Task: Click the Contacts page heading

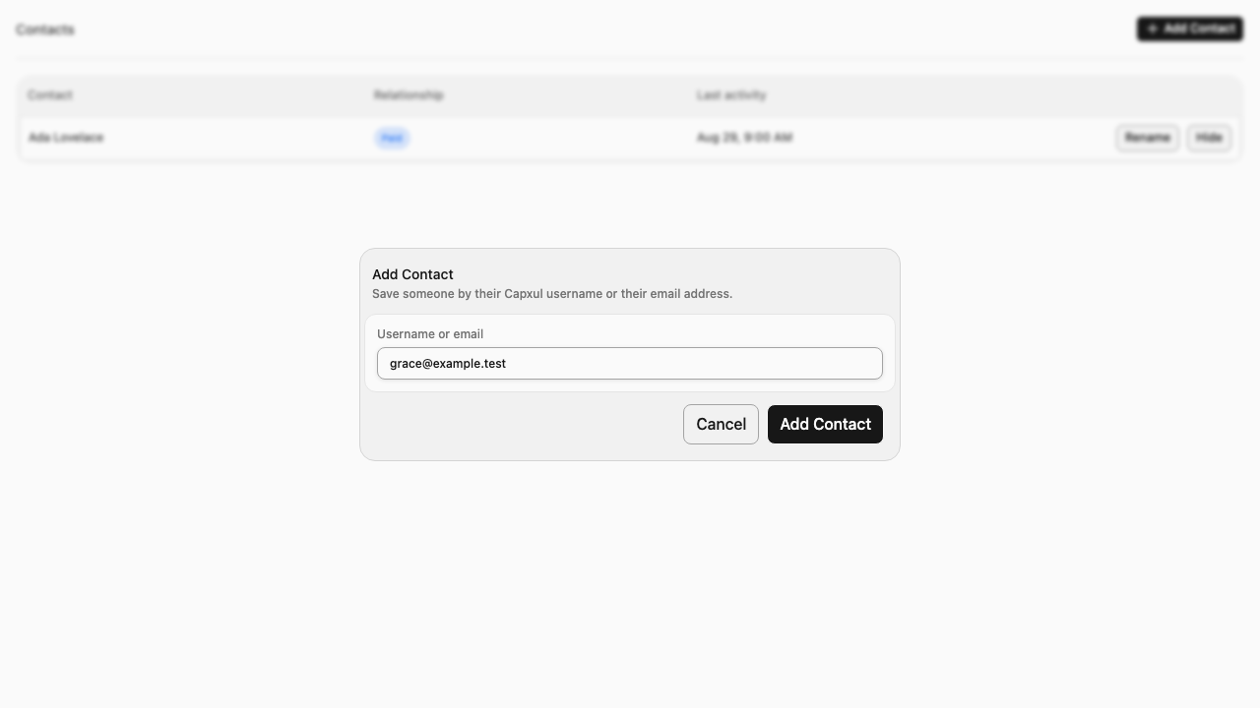Action: [45, 29]
